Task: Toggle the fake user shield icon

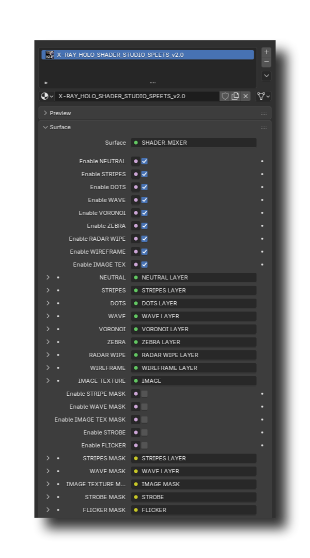Action: coord(225,96)
